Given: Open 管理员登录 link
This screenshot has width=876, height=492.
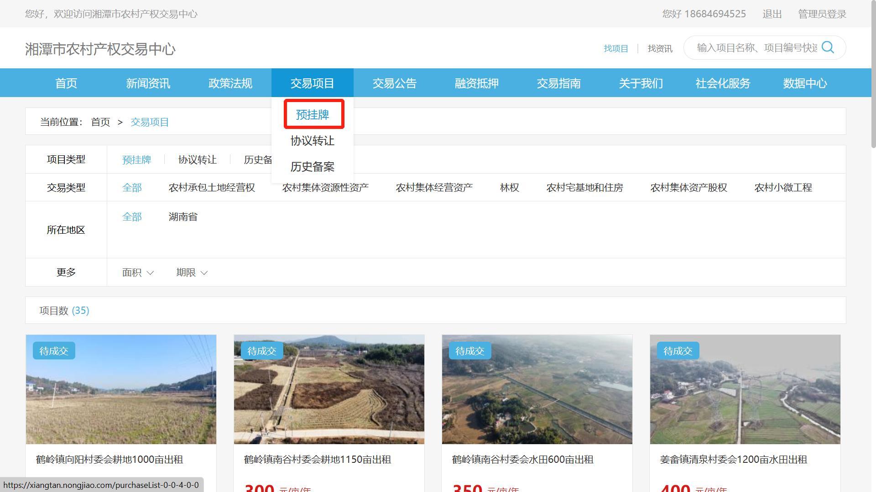Looking at the screenshot, I should (822, 14).
